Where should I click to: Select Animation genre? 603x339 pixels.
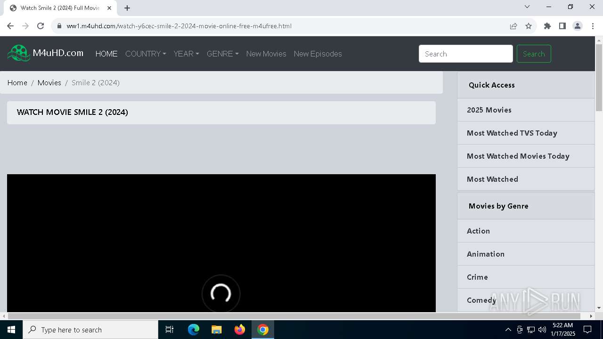526,254
